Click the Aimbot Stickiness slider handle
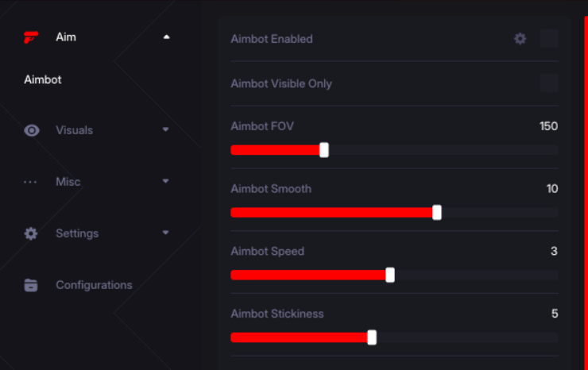 pyautogui.click(x=372, y=337)
